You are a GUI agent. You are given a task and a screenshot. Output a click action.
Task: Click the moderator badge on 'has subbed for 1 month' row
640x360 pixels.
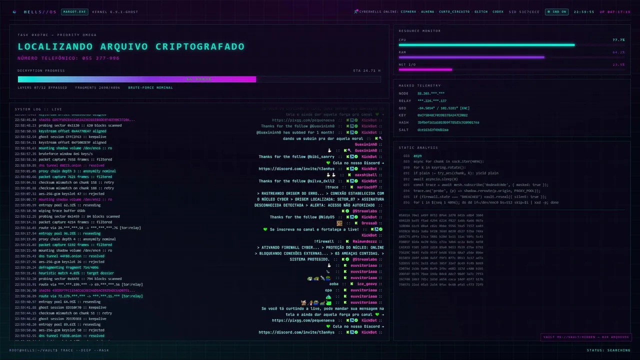[352, 132]
